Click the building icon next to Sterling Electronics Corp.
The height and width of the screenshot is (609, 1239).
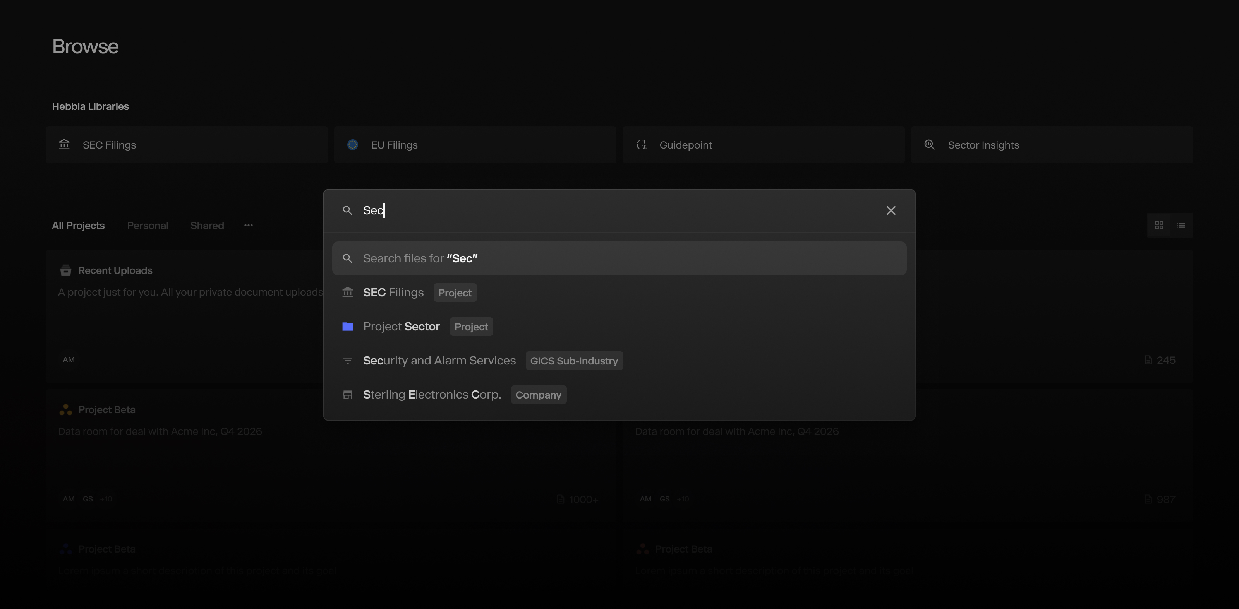(348, 395)
